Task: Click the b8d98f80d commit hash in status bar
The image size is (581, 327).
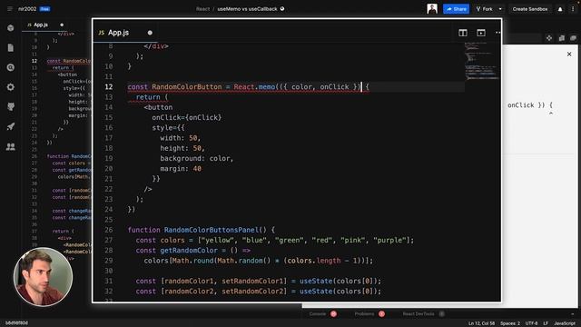Action: tap(16, 323)
